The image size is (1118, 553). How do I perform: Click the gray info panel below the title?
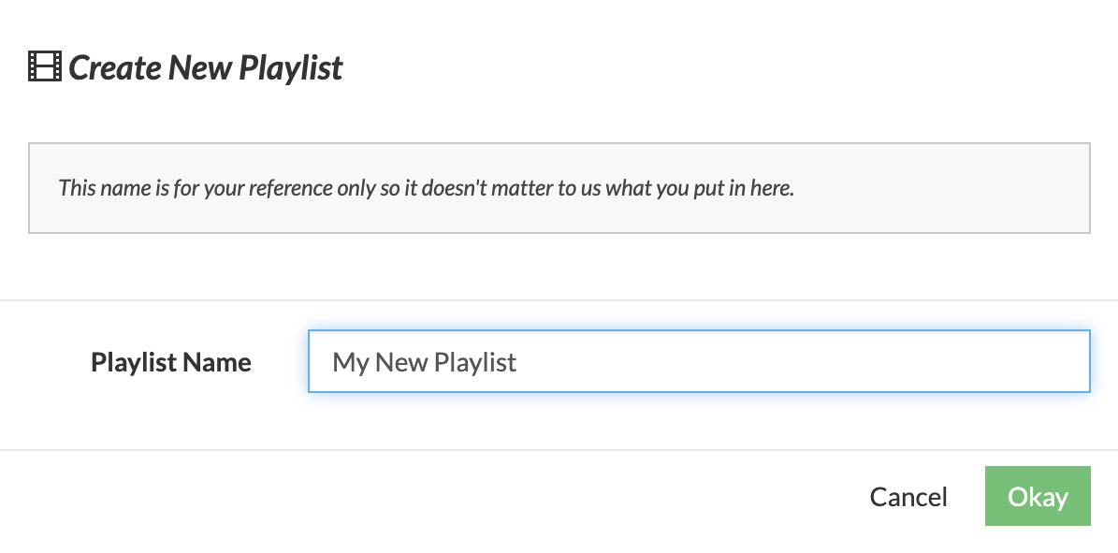coord(559,188)
